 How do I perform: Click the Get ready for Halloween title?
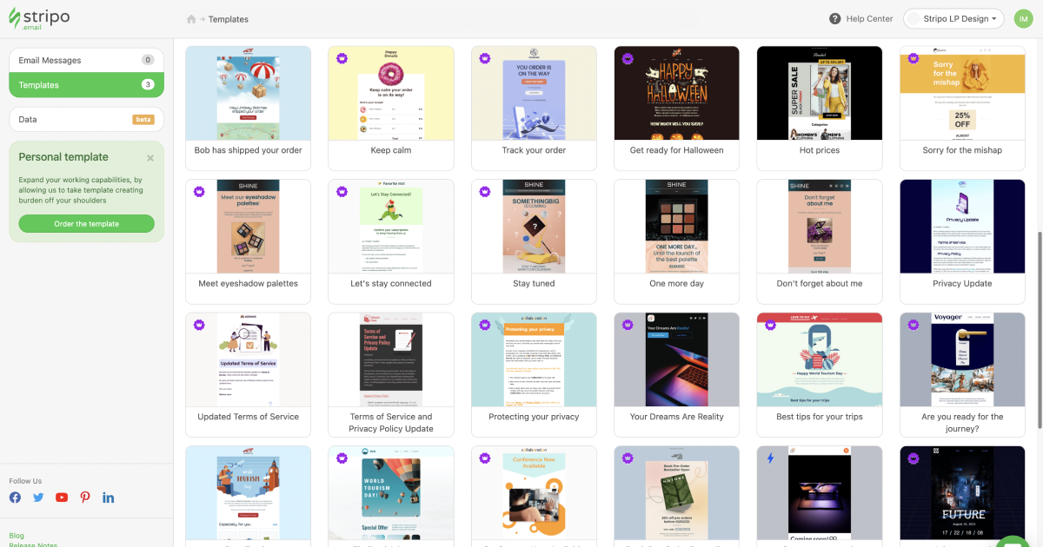pyautogui.click(x=676, y=150)
